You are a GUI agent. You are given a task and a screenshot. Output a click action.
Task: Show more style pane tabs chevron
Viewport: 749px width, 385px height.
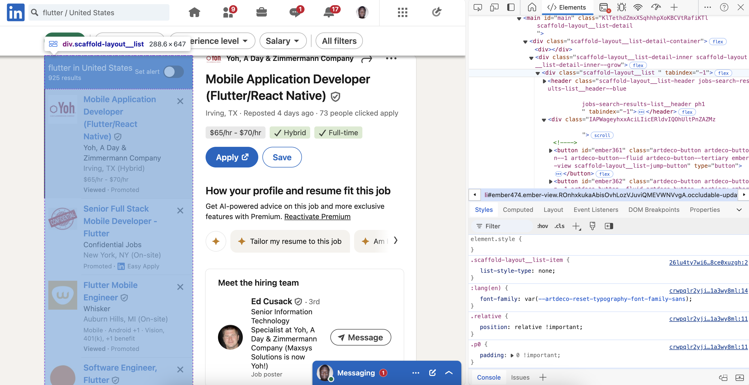pyautogui.click(x=739, y=210)
